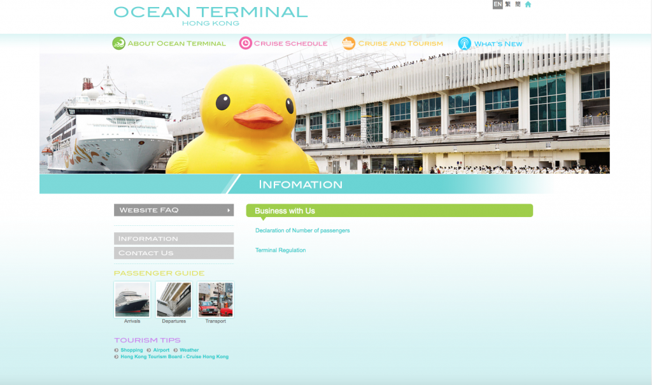Switch language to EN

tap(497, 4)
